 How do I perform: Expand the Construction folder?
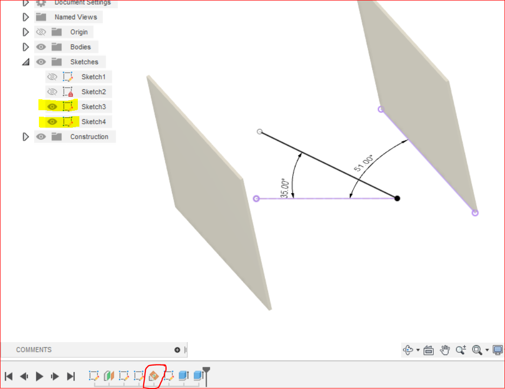[x=25, y=136]
